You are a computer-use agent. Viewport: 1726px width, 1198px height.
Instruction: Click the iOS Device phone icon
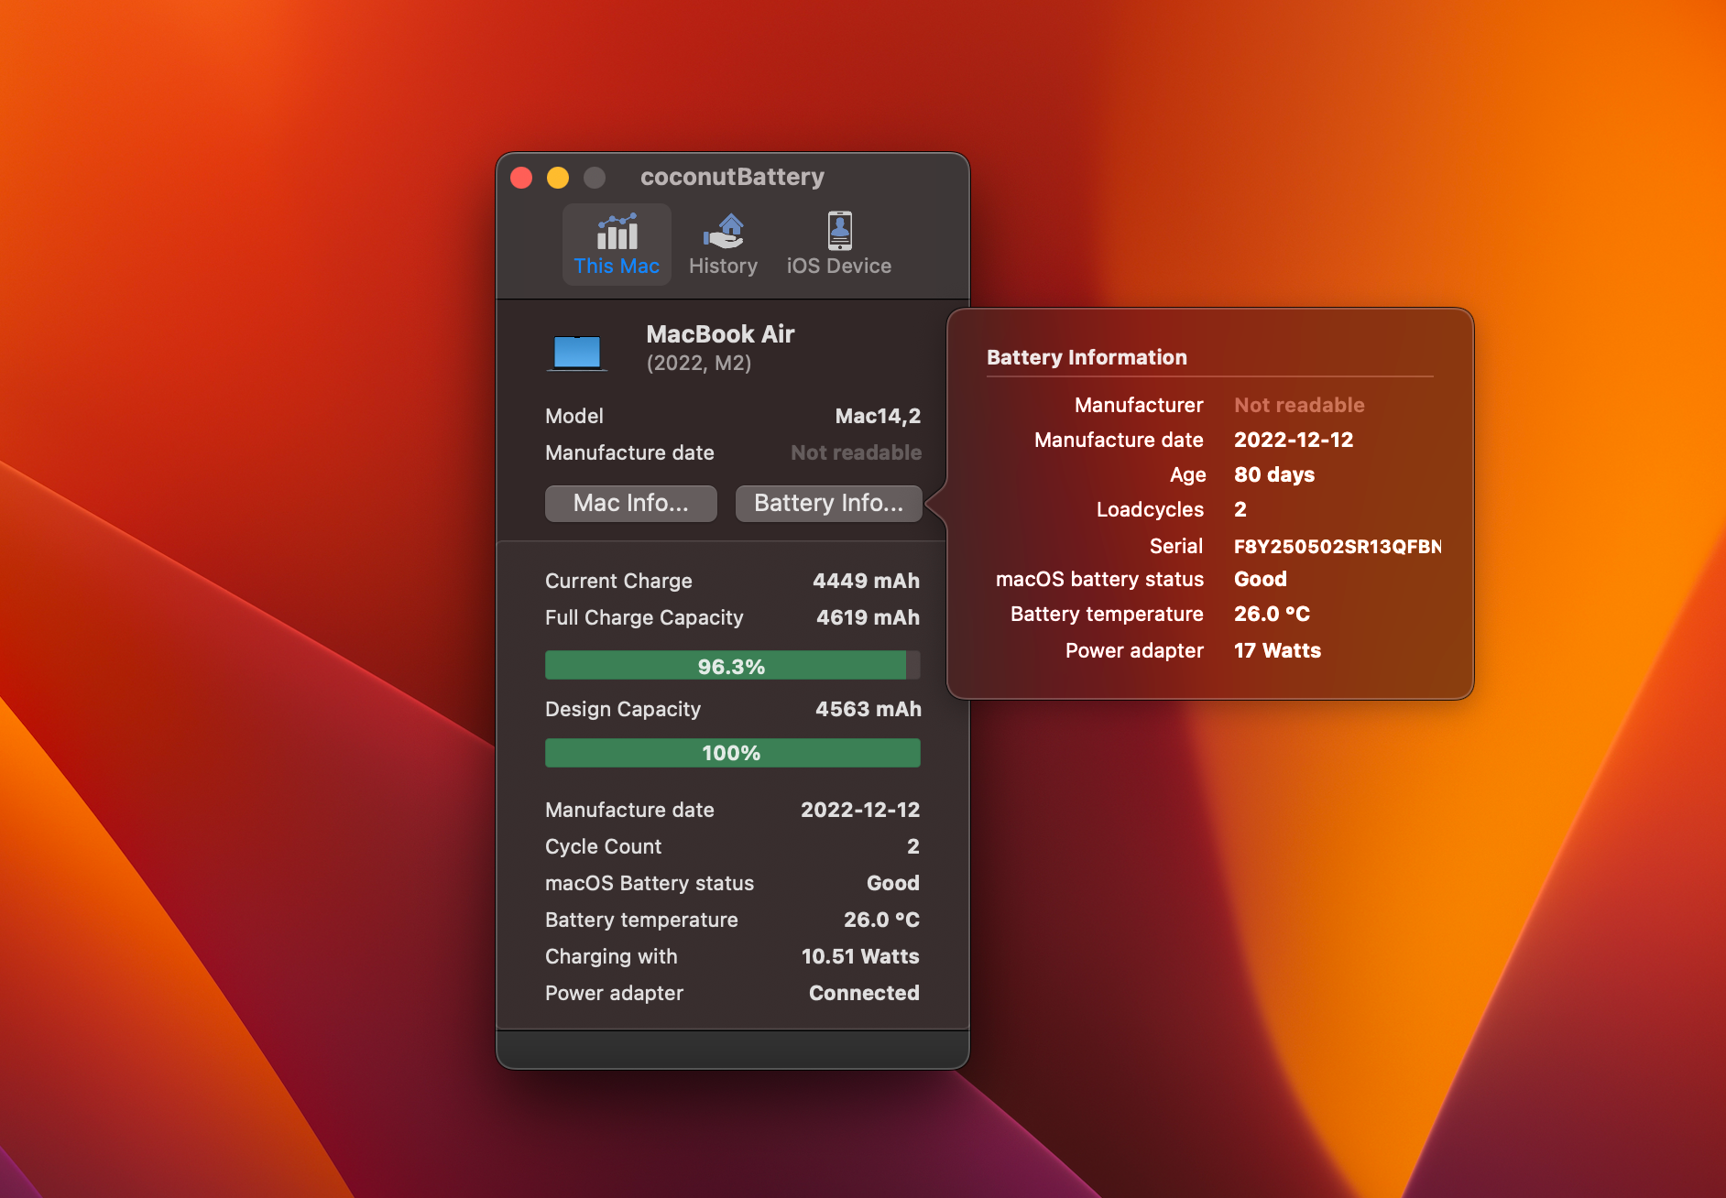coord(839,231)
